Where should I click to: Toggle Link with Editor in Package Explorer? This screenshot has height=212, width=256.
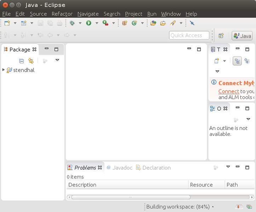pyautogui.click(x=31, y=61)
